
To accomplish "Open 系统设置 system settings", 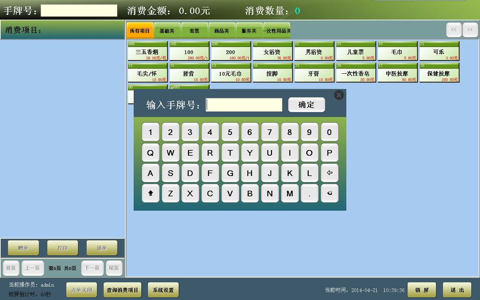I will pyautogui.click(x=163, y=290).
